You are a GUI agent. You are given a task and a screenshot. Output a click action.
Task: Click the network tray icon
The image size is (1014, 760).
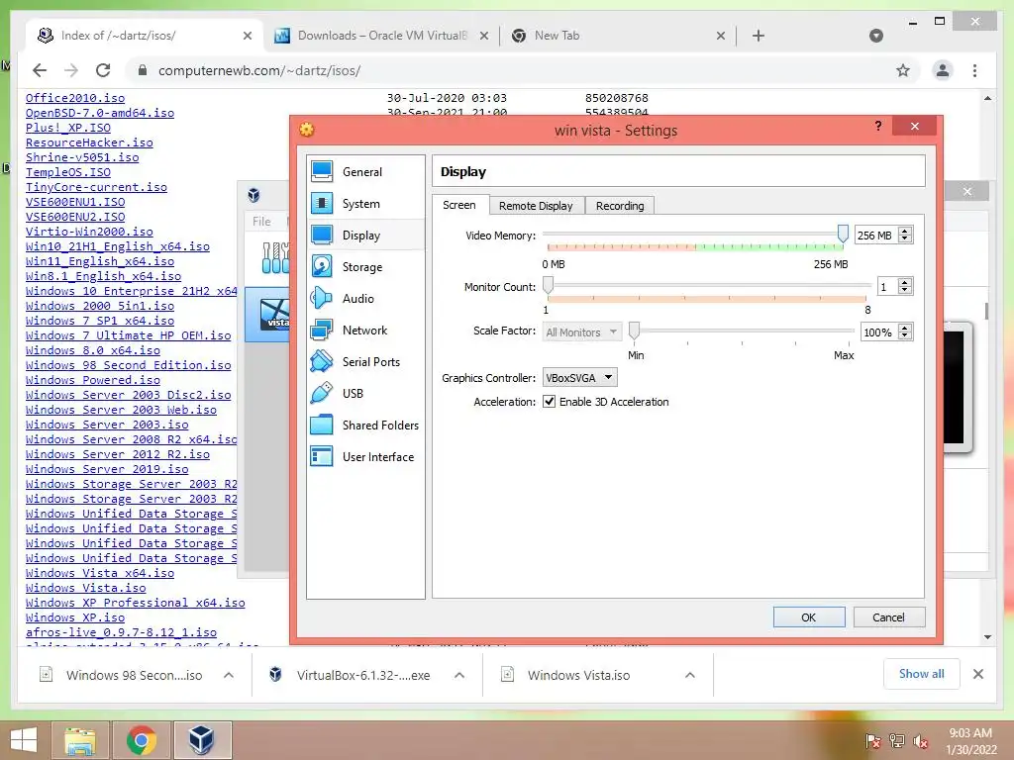pyautogui.click(x=897, y=741)
